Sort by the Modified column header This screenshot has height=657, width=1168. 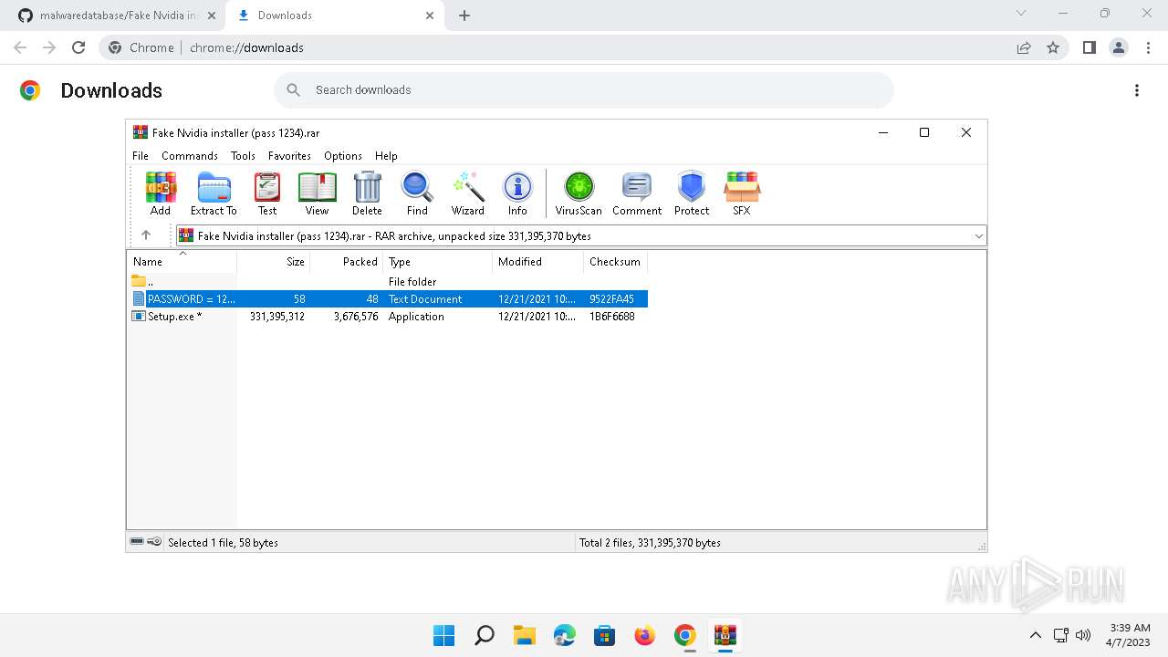[538, 262]
